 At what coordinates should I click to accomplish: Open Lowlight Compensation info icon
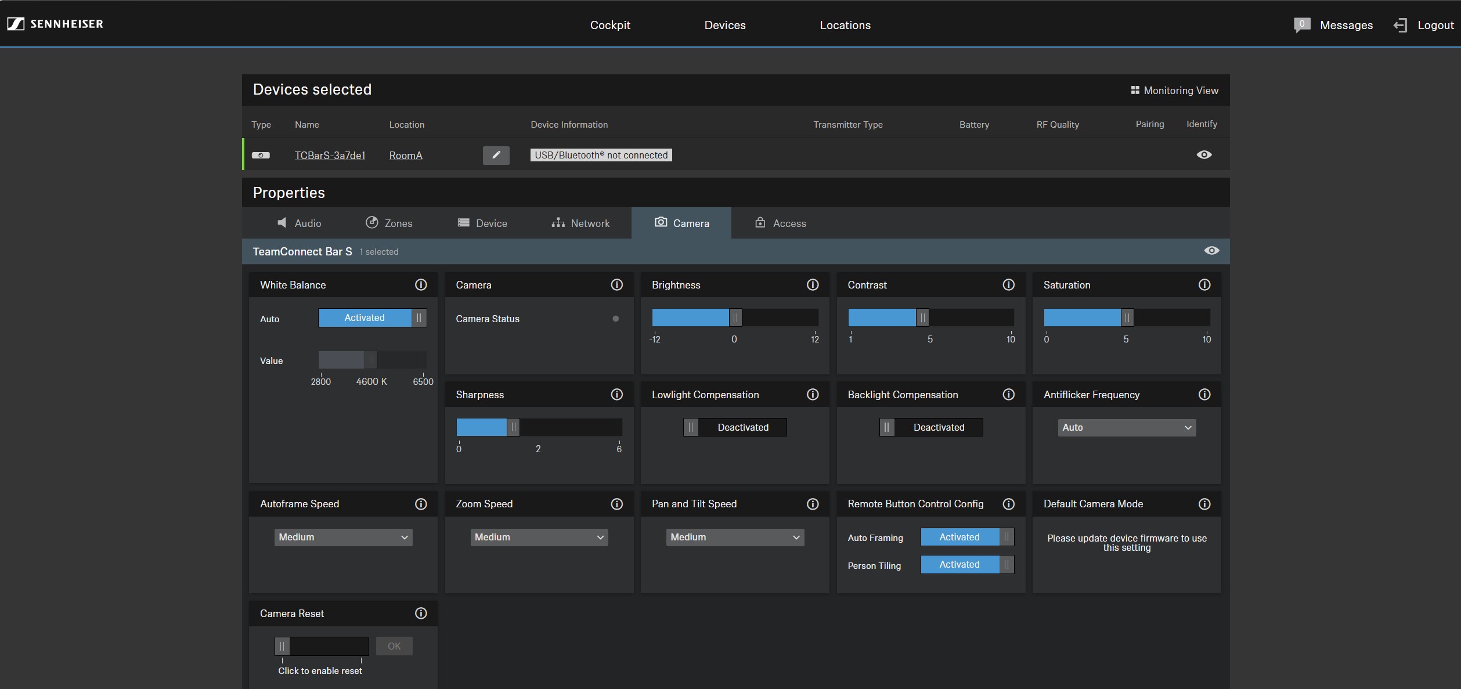click(813, 394)
